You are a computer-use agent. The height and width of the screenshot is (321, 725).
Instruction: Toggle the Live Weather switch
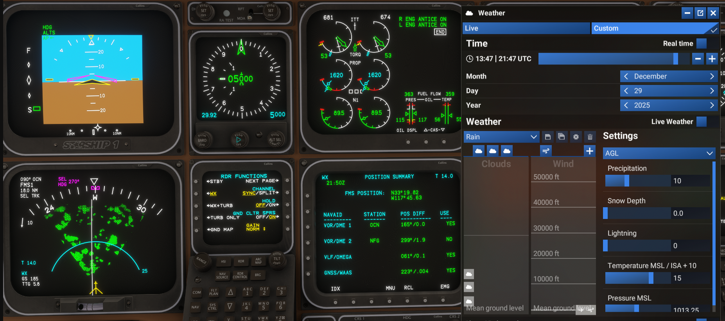(x=702, y=122)
